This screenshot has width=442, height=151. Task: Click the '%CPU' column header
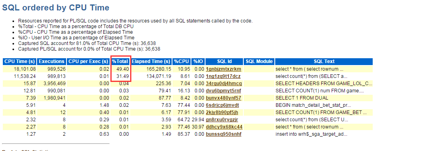(x=182, y=61)
